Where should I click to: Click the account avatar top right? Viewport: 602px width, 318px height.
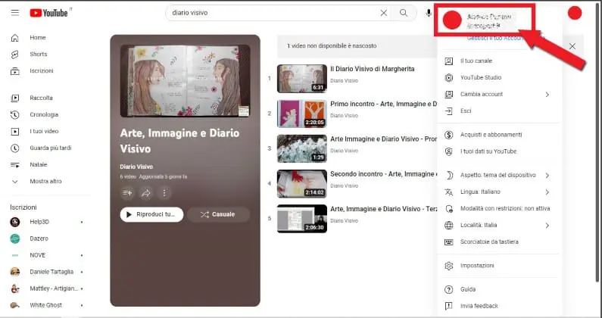click(x=575, y=13)
